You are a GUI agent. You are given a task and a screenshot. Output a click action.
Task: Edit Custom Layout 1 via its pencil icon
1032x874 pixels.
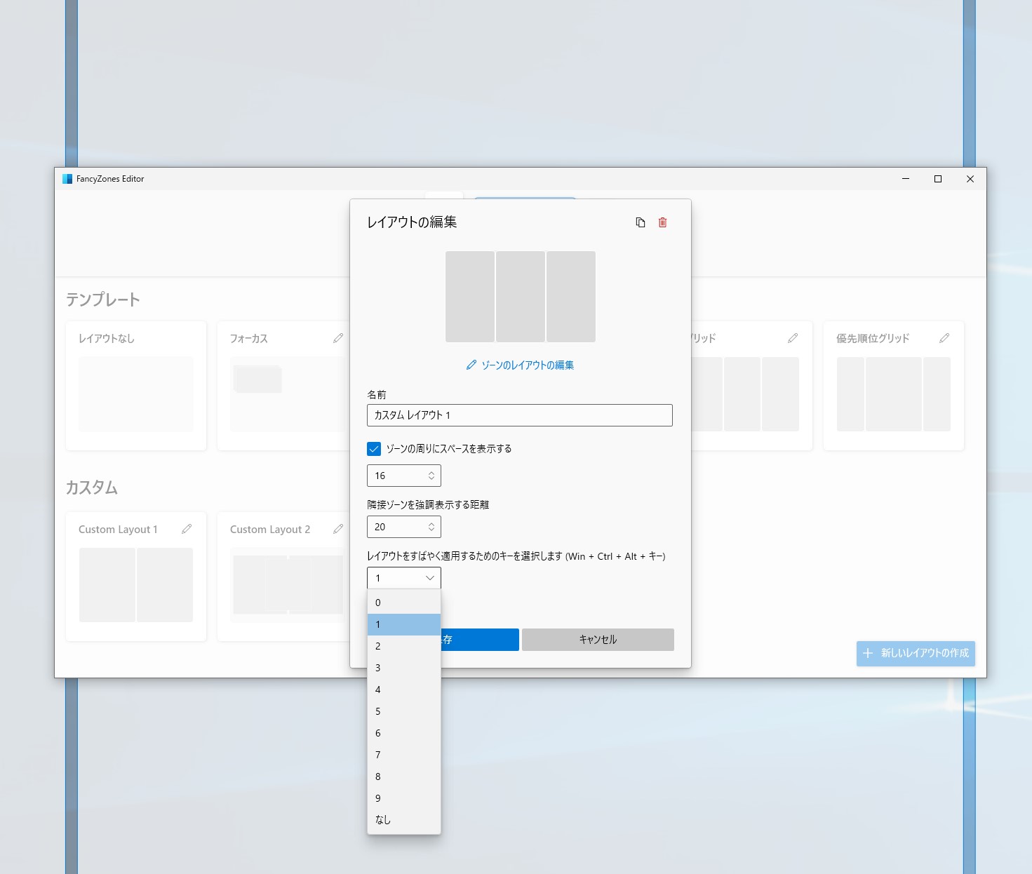(187, 529)
